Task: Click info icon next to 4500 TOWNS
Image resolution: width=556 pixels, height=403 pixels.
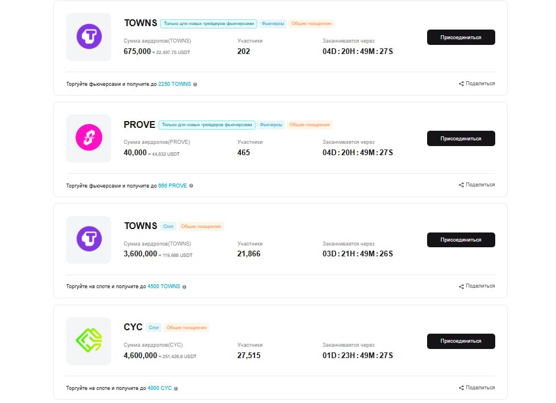Action: pos(185,287)
